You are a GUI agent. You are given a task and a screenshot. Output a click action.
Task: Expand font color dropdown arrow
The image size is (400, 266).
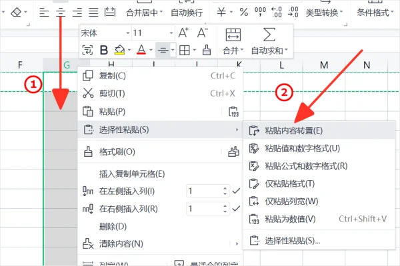coord(151,50)
